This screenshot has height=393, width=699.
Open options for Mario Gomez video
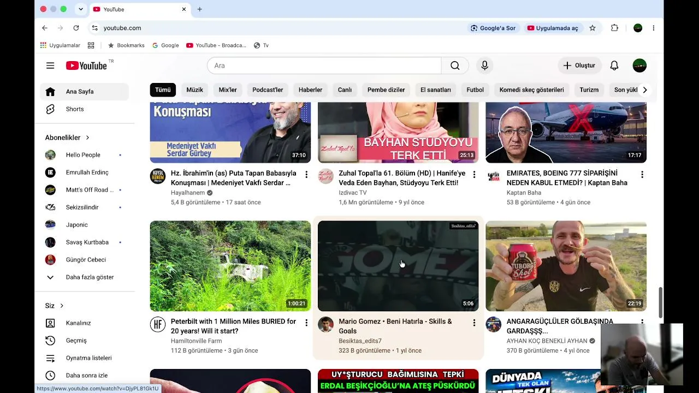coord(474,323)
